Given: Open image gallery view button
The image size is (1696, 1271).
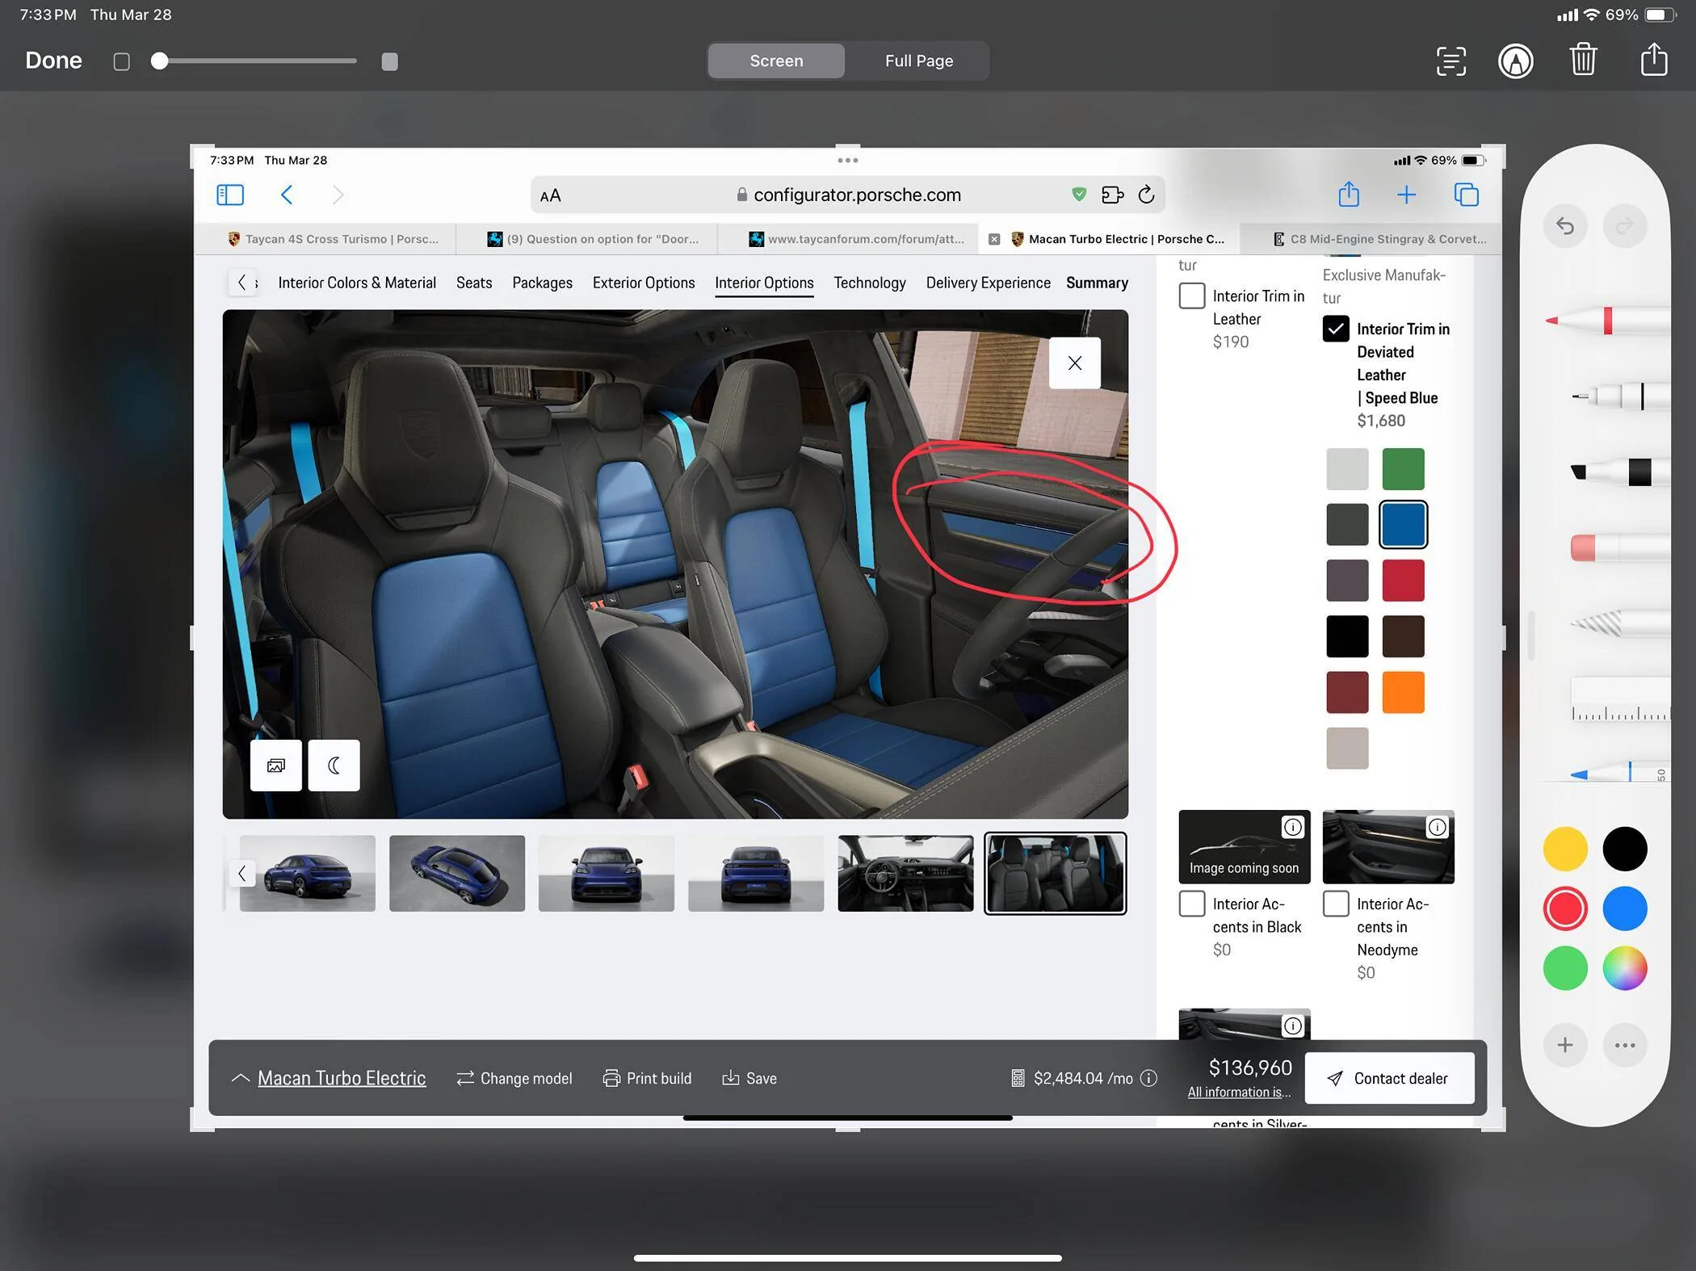Looking at the screenshot, I should pyautogui.click(x=276, y=765).
